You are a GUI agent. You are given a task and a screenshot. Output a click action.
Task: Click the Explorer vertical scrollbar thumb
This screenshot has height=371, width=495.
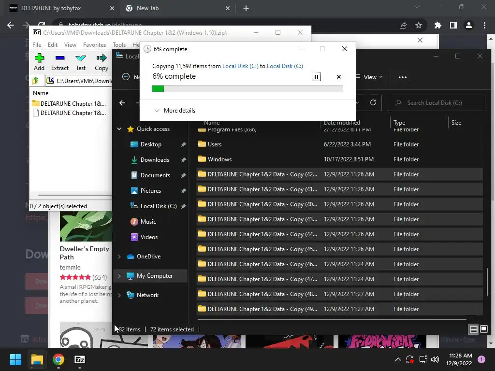487,282
